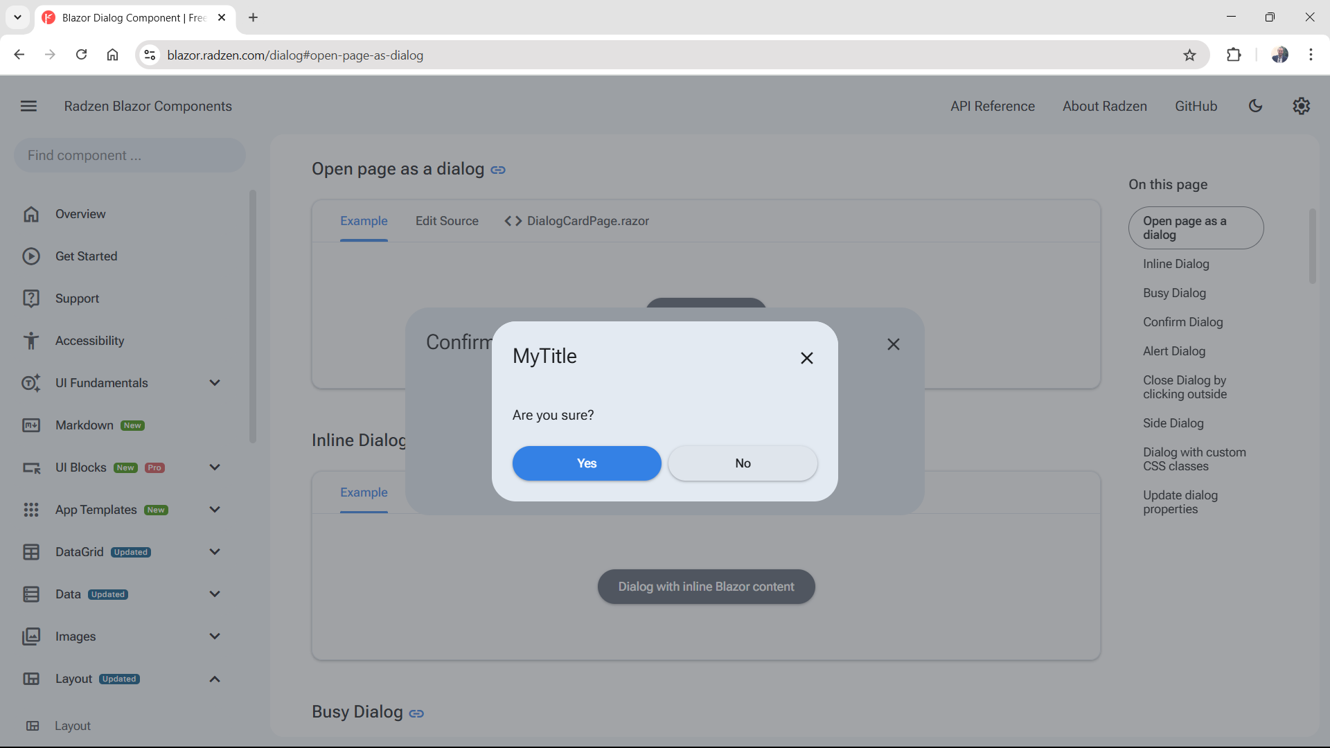This screenshot has height=748, width=1330.
Task: Click the UI Blocks icon
Action: (x=31, y=467)
